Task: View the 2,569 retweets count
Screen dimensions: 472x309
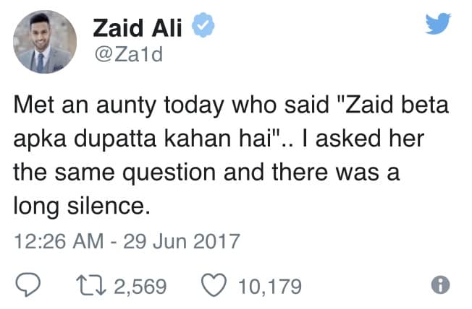Action: [140, 286]
